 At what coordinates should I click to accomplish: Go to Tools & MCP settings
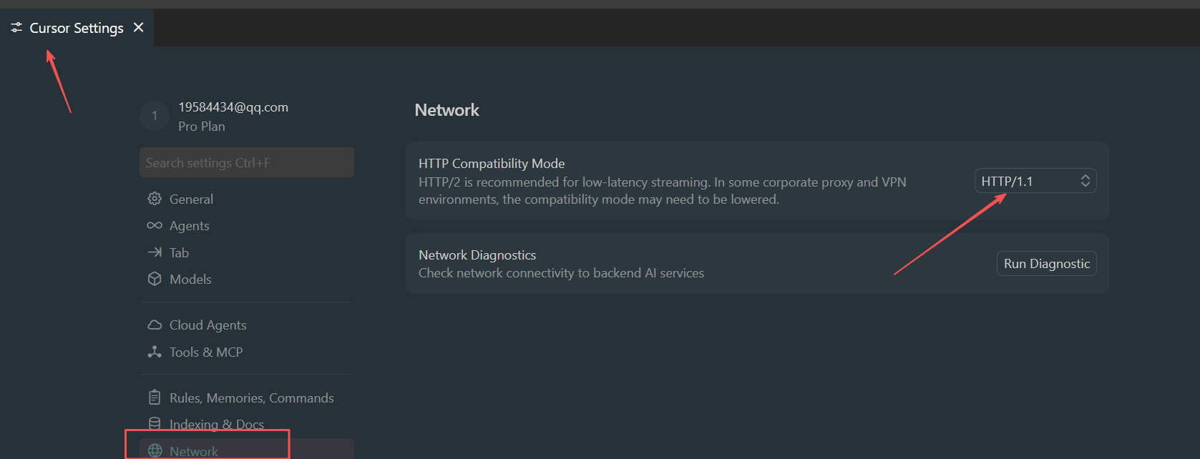(205, 352)
